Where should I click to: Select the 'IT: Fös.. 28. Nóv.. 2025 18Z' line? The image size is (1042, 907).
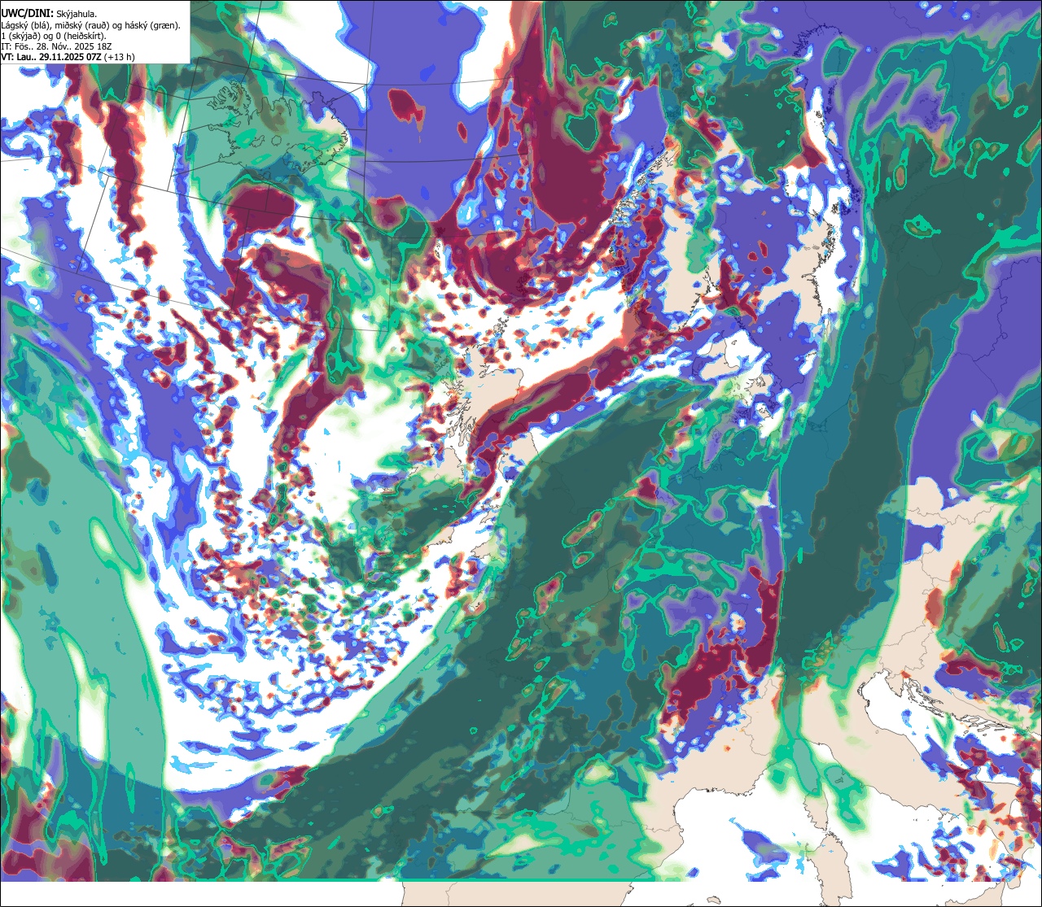57,46
